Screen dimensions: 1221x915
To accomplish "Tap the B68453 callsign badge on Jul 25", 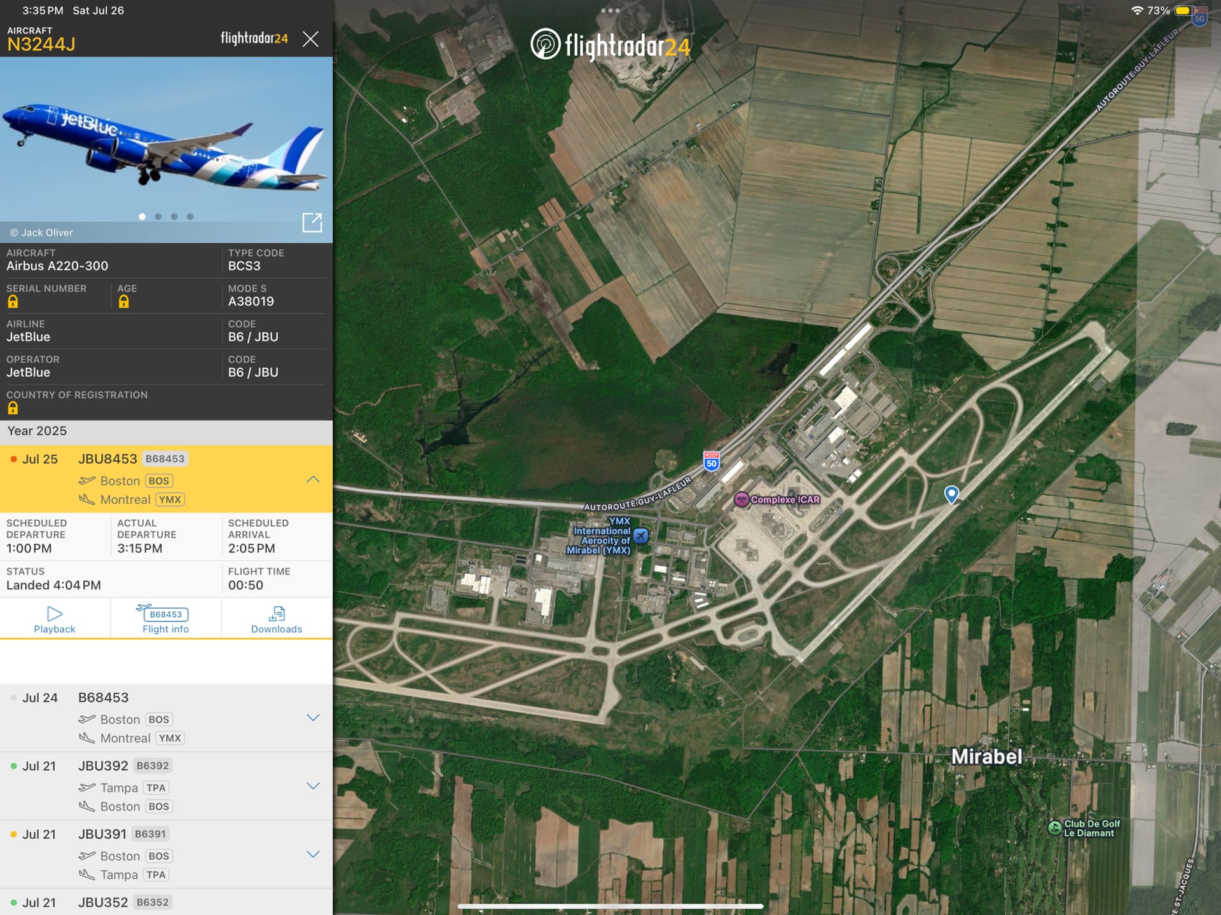I will click(x=165, y=459).
